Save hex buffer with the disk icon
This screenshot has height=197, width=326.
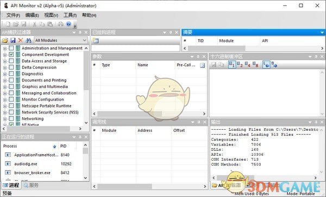214,65
